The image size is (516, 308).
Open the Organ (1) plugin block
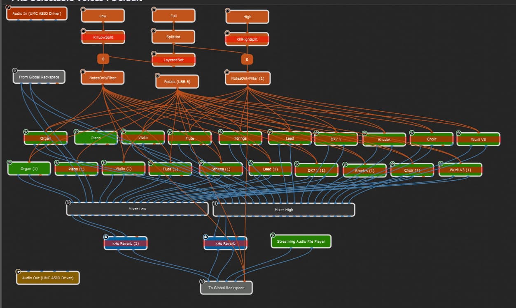(29, 169)
